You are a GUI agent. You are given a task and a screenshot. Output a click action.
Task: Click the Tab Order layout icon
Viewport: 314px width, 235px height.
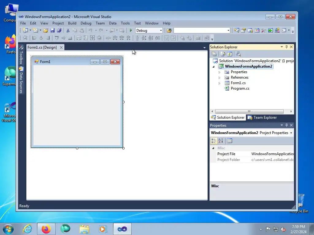198,38
